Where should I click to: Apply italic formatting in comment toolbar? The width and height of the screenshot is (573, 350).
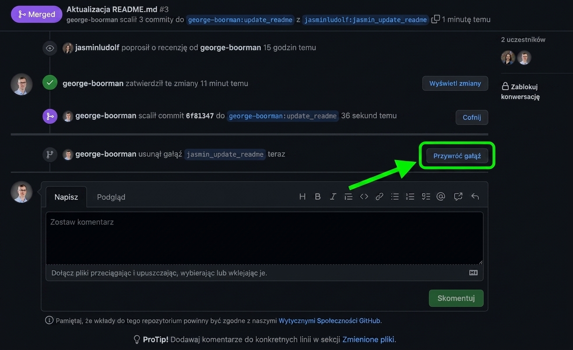pyautogui.click(x=333, y=196)
